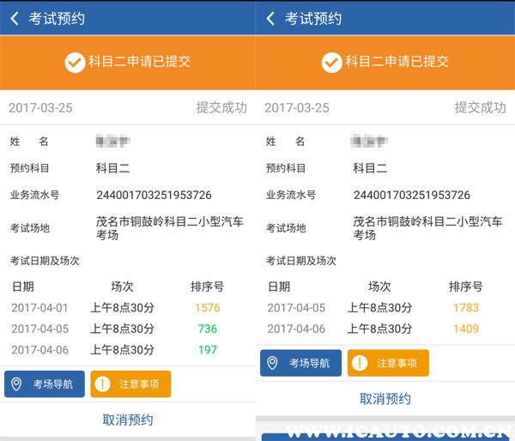Cancel the booking via left panel 取消预约
This screenshot has width=515, height=441.
128,420
